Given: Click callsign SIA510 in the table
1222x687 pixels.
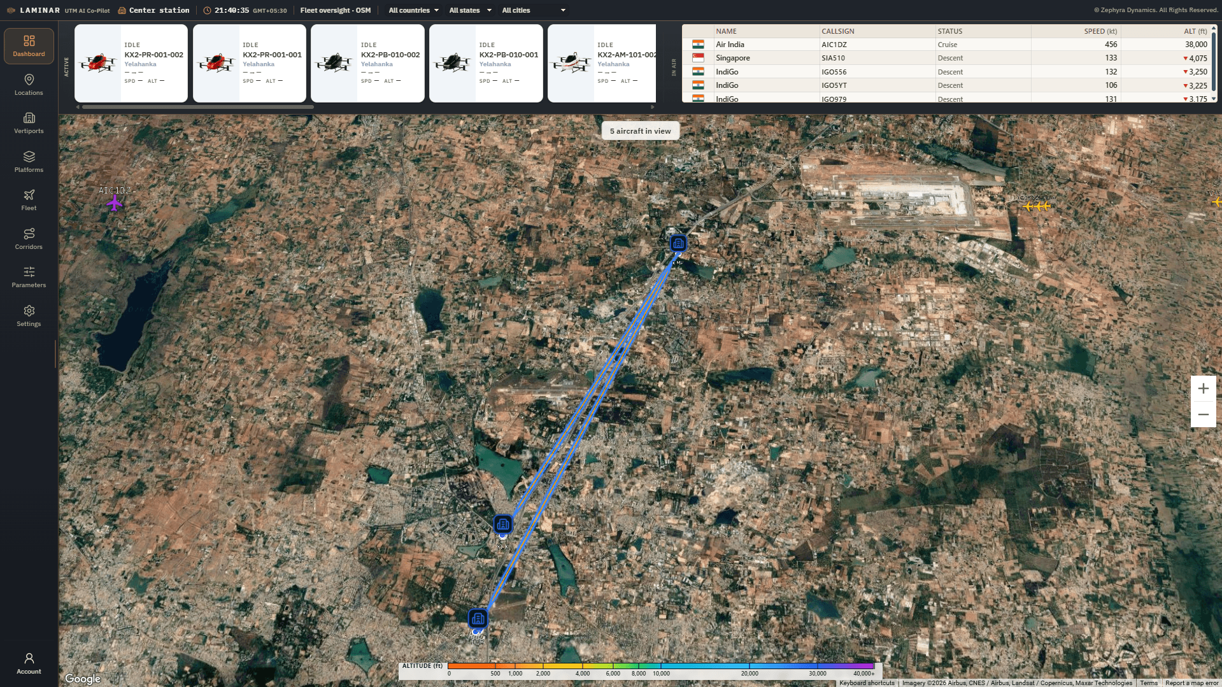Looking at the screenshot, I should 833,58.
